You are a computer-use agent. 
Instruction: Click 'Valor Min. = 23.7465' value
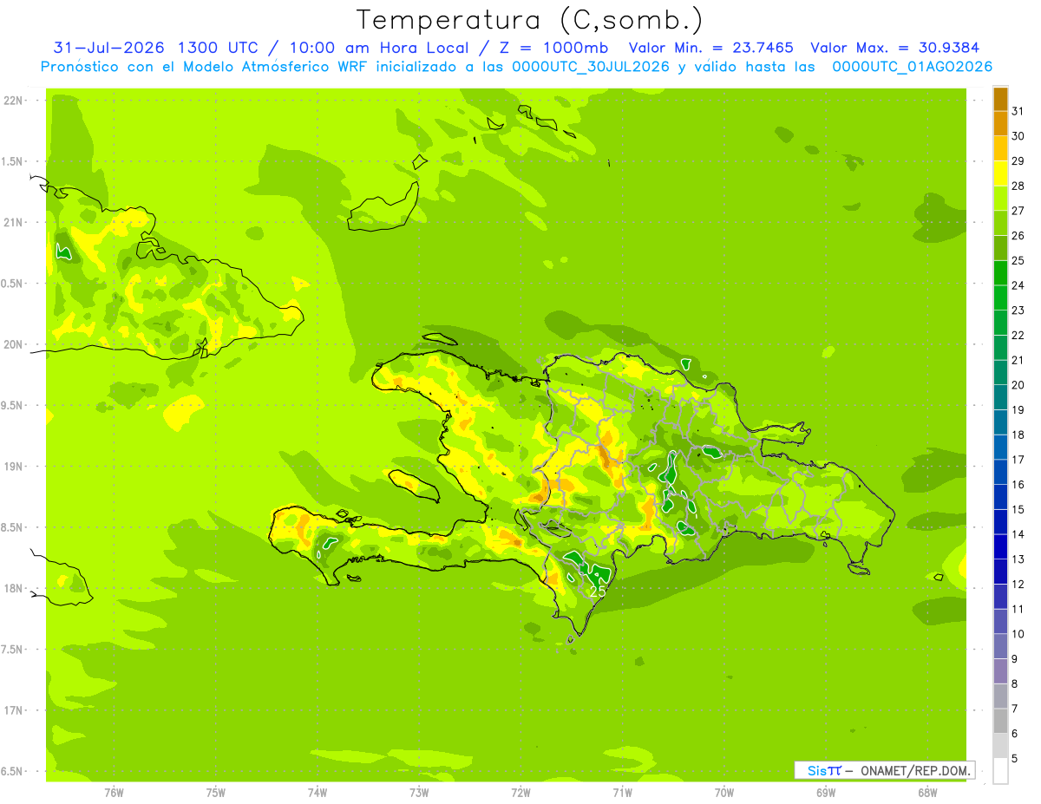[711, 48]
